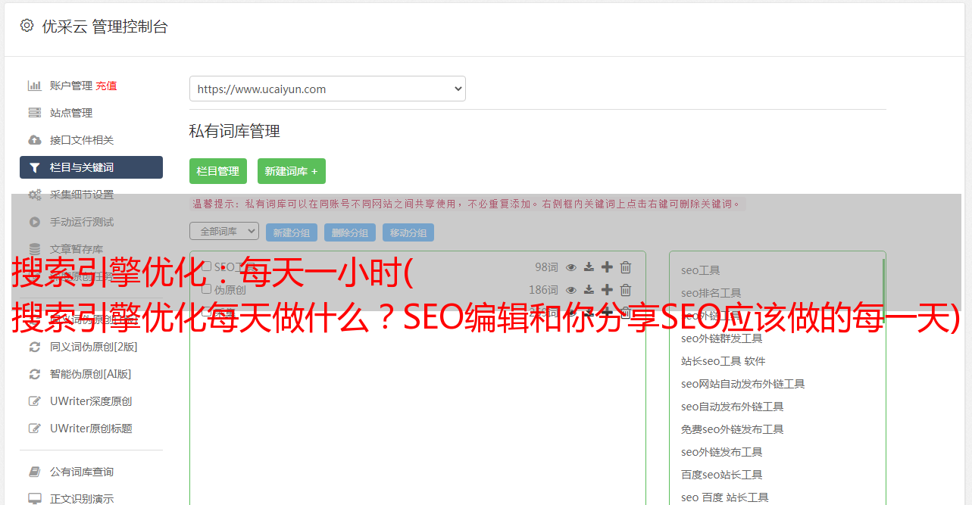Select the 百度seo站长工具 keyword

[x=722, y=475]
